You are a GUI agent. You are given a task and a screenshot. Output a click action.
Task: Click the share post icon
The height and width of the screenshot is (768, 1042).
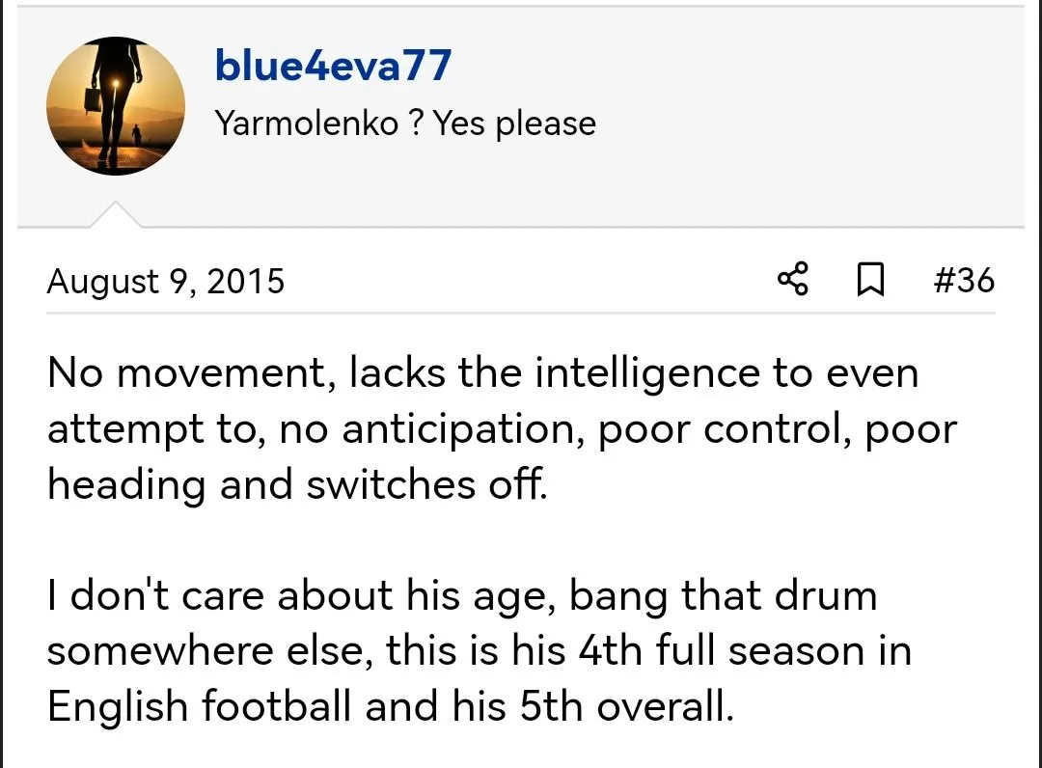point(792,281)
